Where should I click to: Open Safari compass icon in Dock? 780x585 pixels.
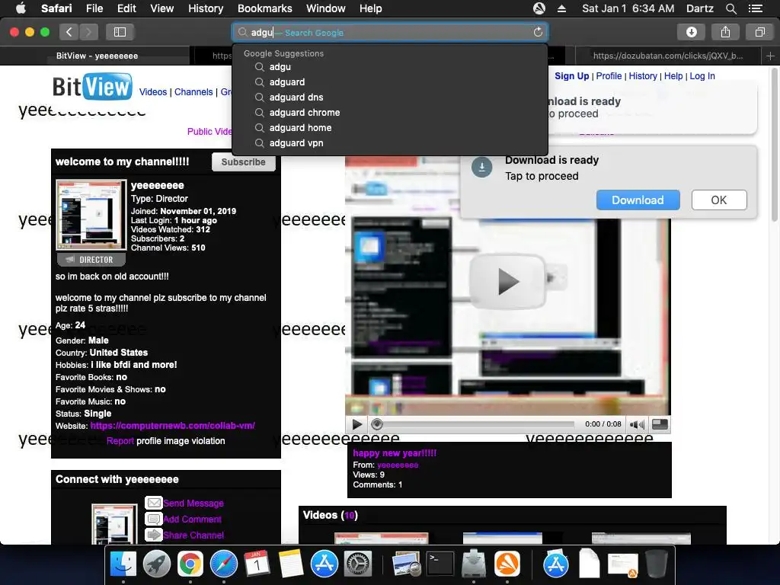click(x=224, y=564)
